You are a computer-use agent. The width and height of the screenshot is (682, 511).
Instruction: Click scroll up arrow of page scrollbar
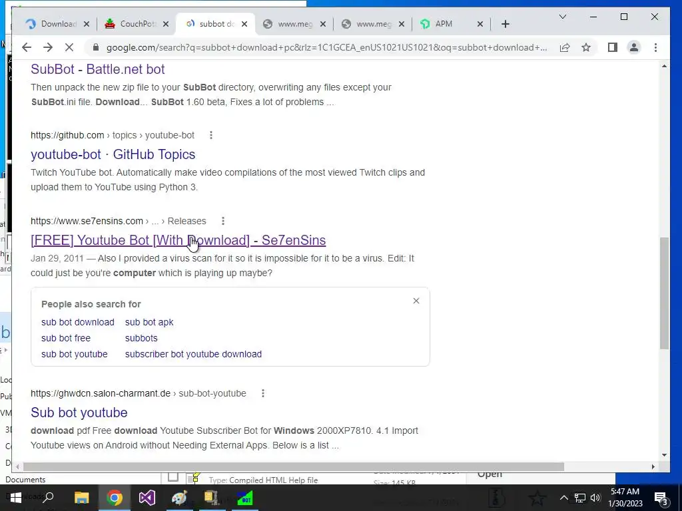tap(664, 66)
